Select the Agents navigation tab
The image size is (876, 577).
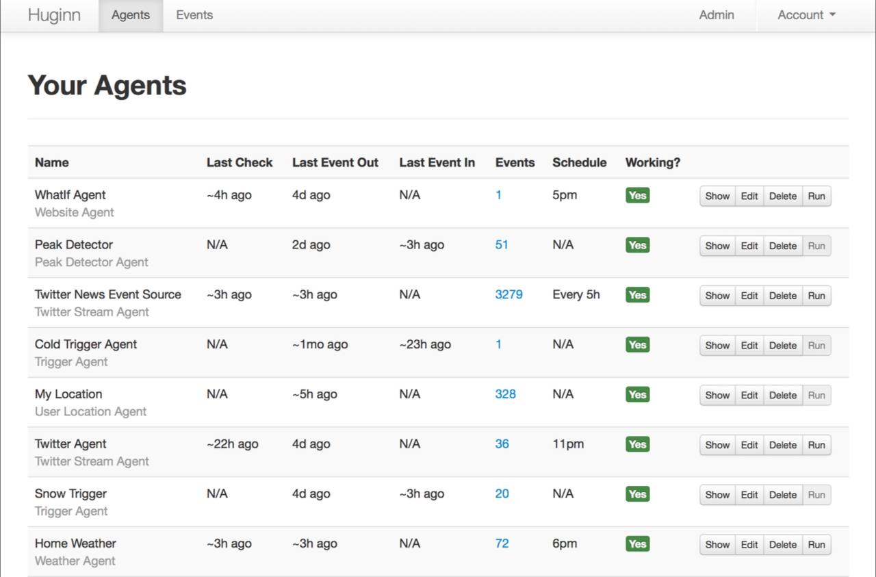[x=131, y=15]
